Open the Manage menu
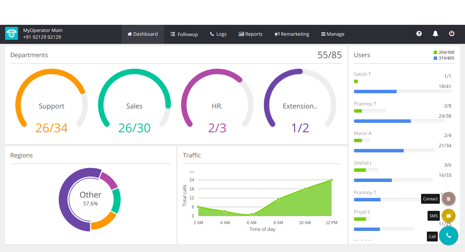465x252 pixels. pos(333,34)
